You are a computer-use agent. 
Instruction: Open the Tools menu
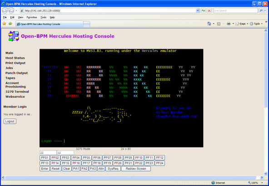[x=44, y=17]
